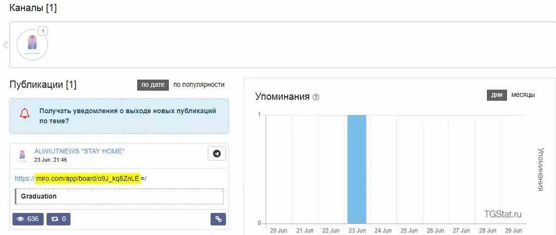Open the ALWIUTNEWS "STAY HOME" channel link
Viewport: 556px width, 235px height.
point(79,151)
